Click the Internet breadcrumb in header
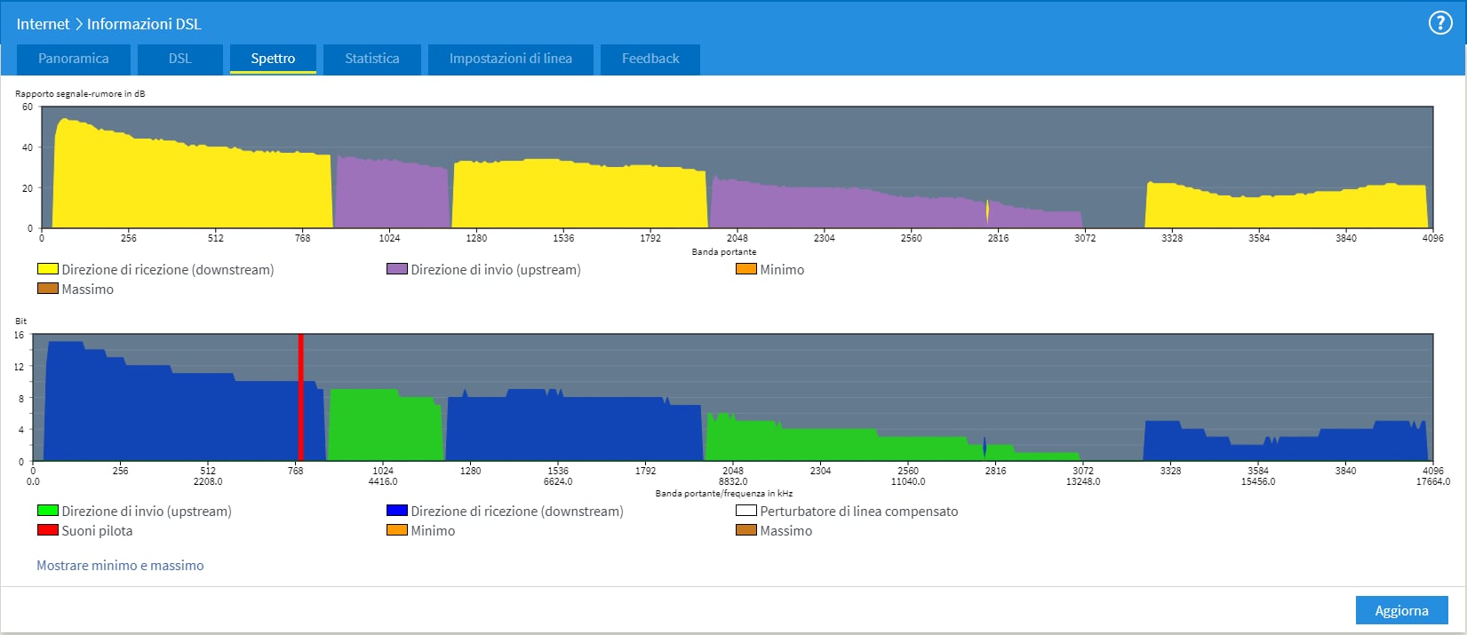 (x=43, y=24)
